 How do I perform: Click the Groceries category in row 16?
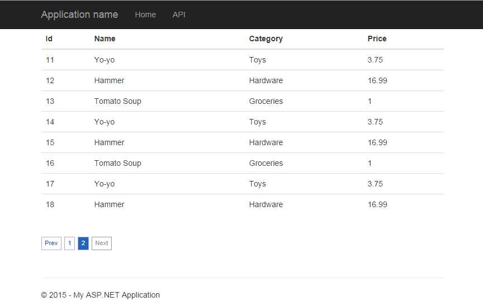(x=266, y=163)
